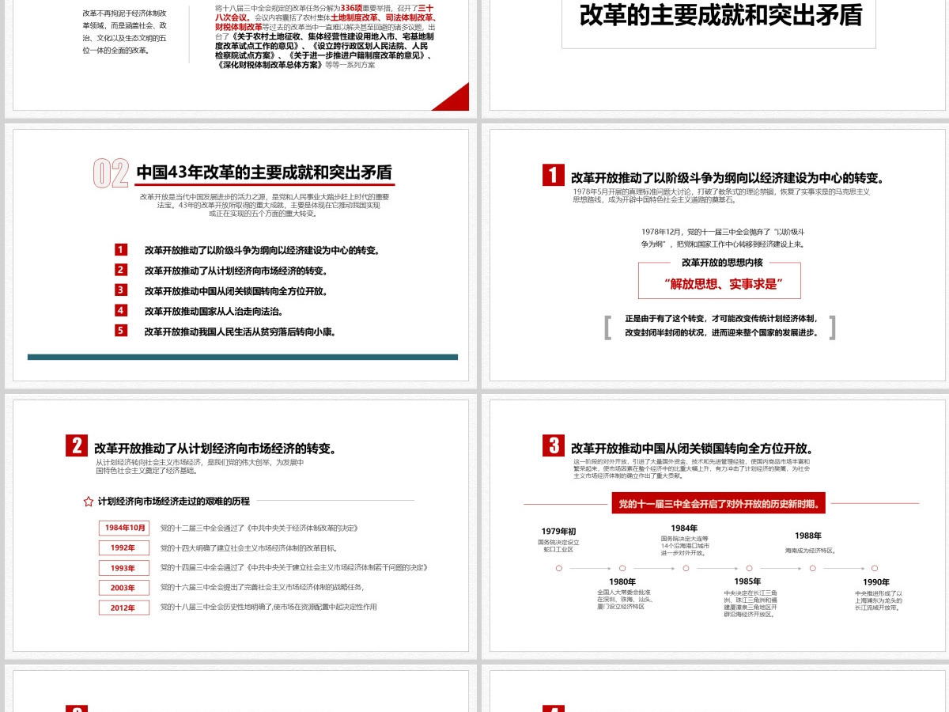
Task: Click the text 海南成为经济特区
Action: click(811, 550)
